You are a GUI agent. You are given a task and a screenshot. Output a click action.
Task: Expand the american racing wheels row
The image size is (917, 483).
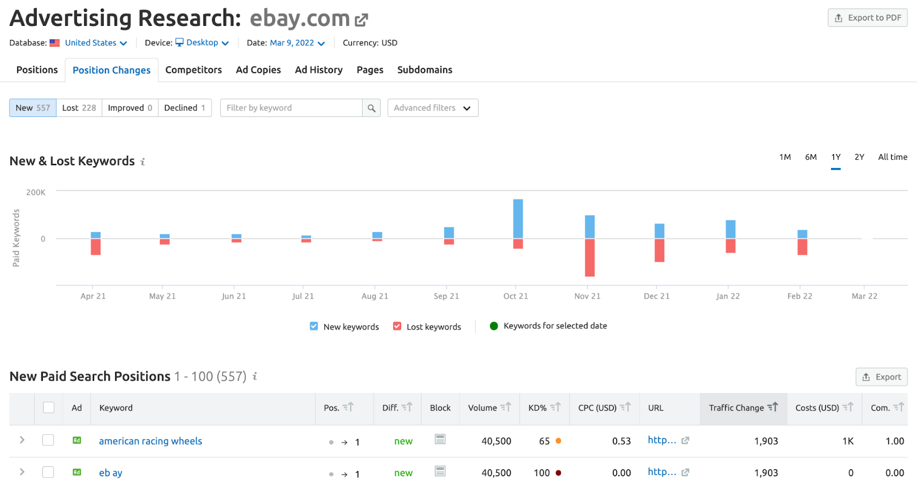pyautogui.click(x=22, y=440)
